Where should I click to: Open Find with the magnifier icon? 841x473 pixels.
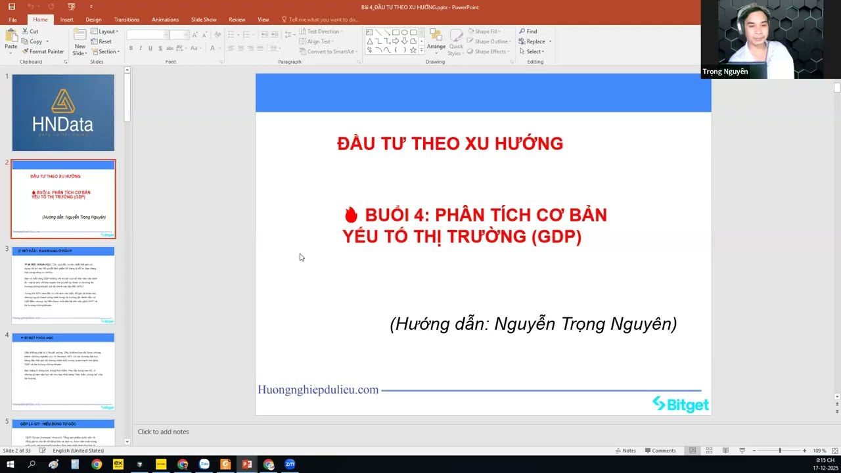[528, 32]
